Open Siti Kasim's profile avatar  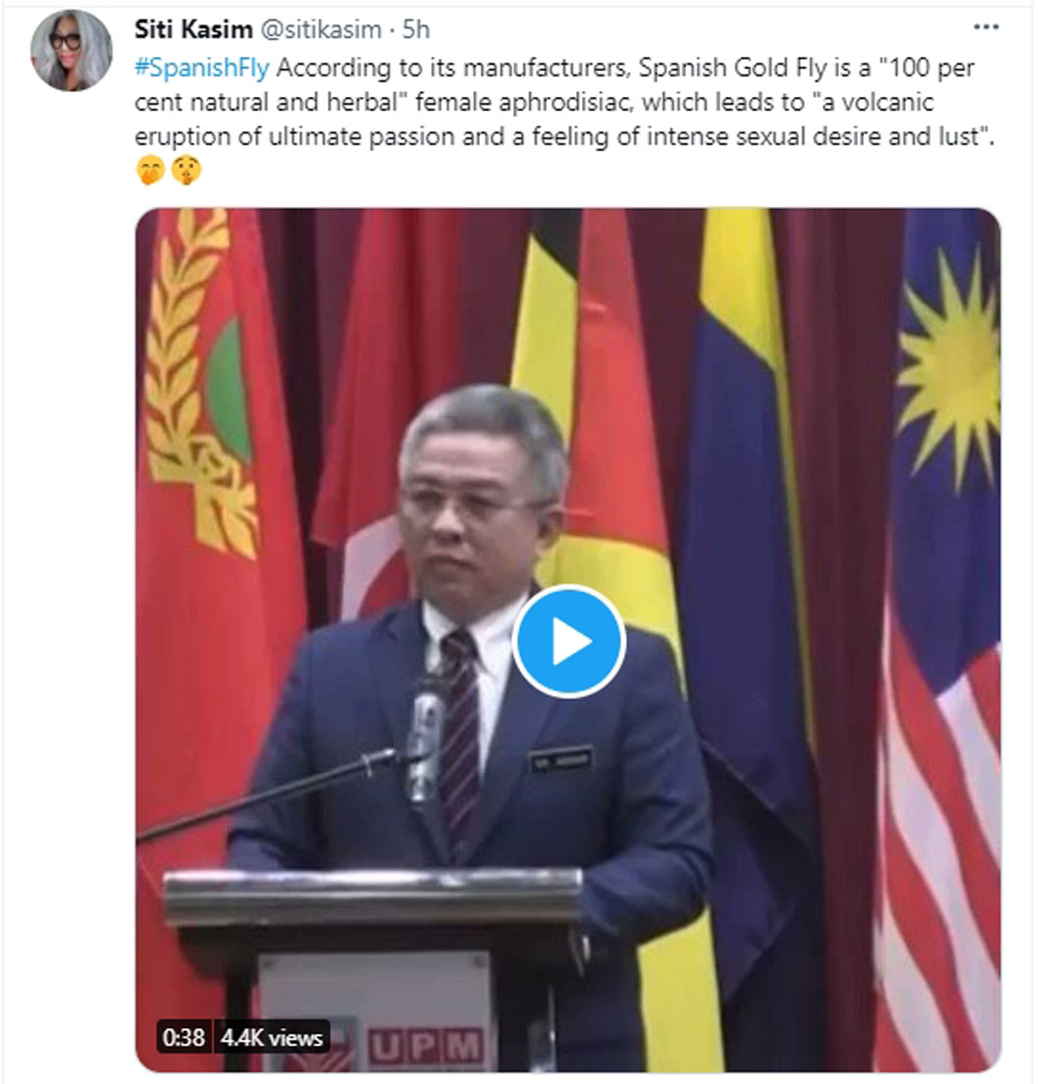(71, 50)
